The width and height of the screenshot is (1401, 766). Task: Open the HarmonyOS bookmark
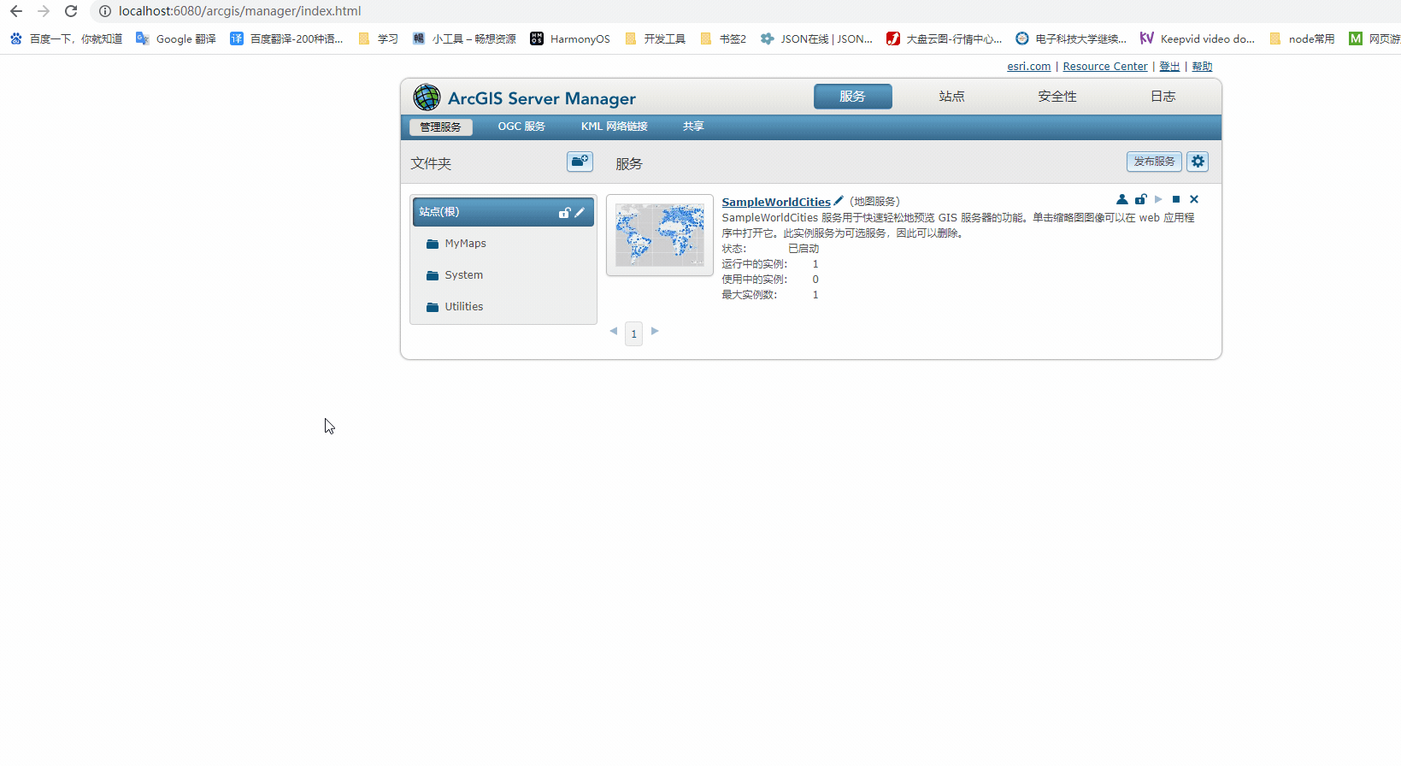[x=570, y=38]
